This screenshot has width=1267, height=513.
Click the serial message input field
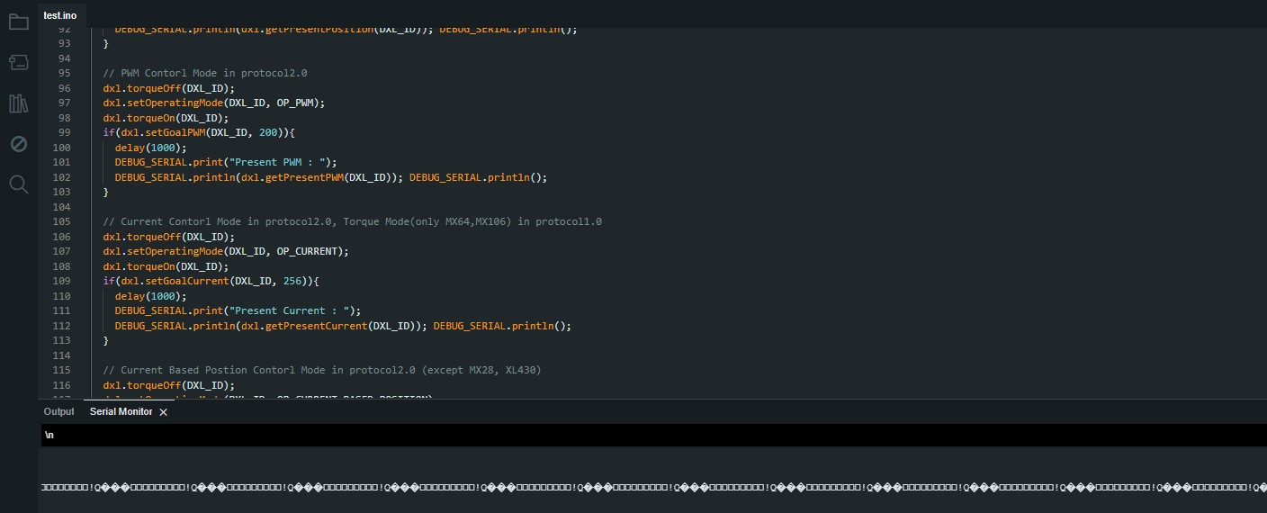tap(652, 435)
